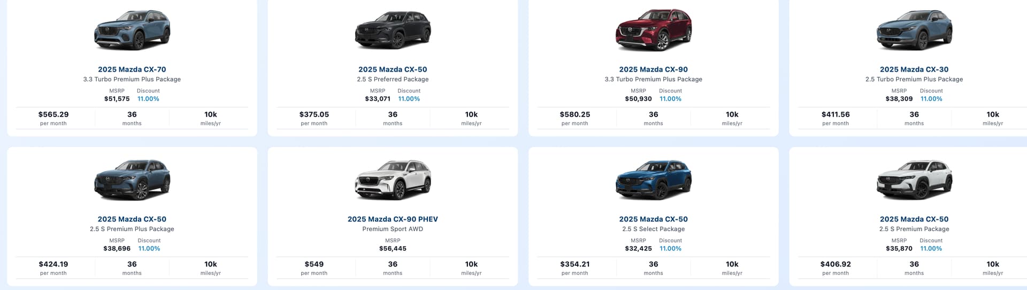Open the 2025 Mazda CX-70 title link
Image resolution: width=1027 pixels, height=290 pixels.
(x=132, y=70)
